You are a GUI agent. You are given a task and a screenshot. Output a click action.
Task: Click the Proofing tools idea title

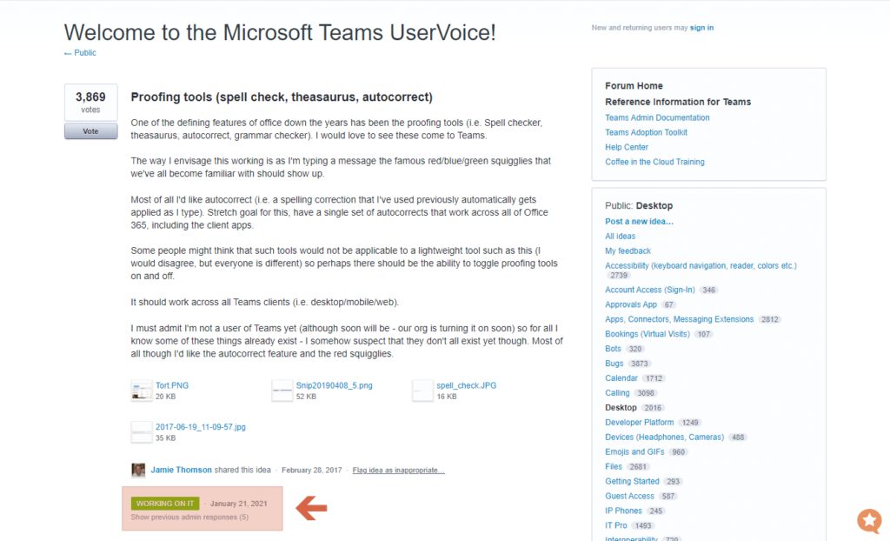click(x=282, y=97)
